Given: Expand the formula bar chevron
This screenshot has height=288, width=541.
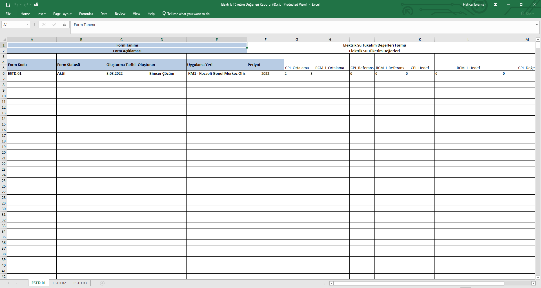Looking at the screenshot, I should (537, 25).
